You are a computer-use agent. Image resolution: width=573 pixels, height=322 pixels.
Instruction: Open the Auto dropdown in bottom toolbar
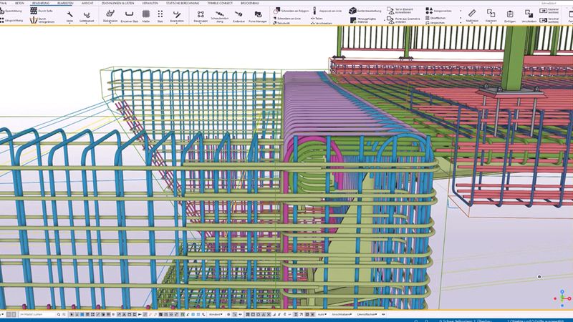pyautogui.click(x=322, y=314)
